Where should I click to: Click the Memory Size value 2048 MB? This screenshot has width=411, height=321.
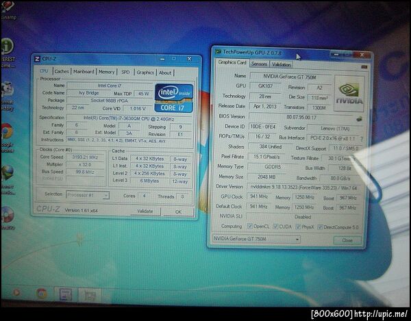[266, 177]
